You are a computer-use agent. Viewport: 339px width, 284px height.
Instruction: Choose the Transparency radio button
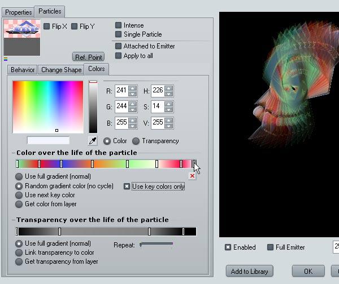(136, 141)
